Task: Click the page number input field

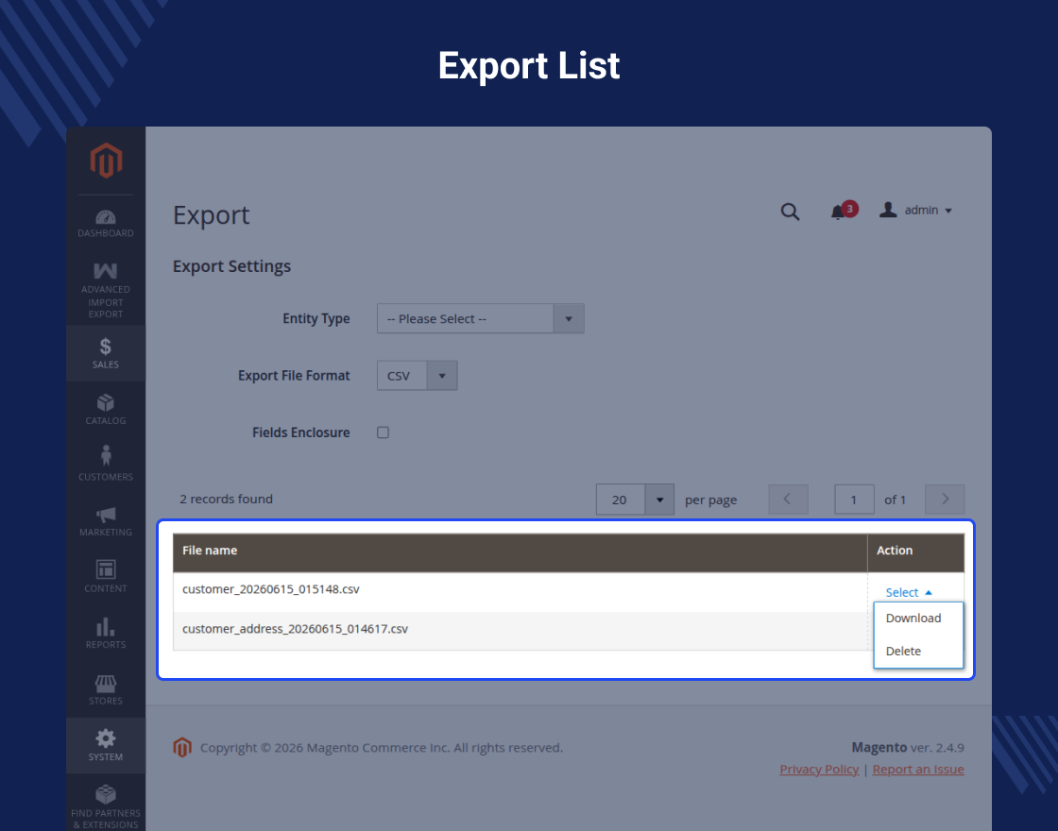Action: coord(854,500)
